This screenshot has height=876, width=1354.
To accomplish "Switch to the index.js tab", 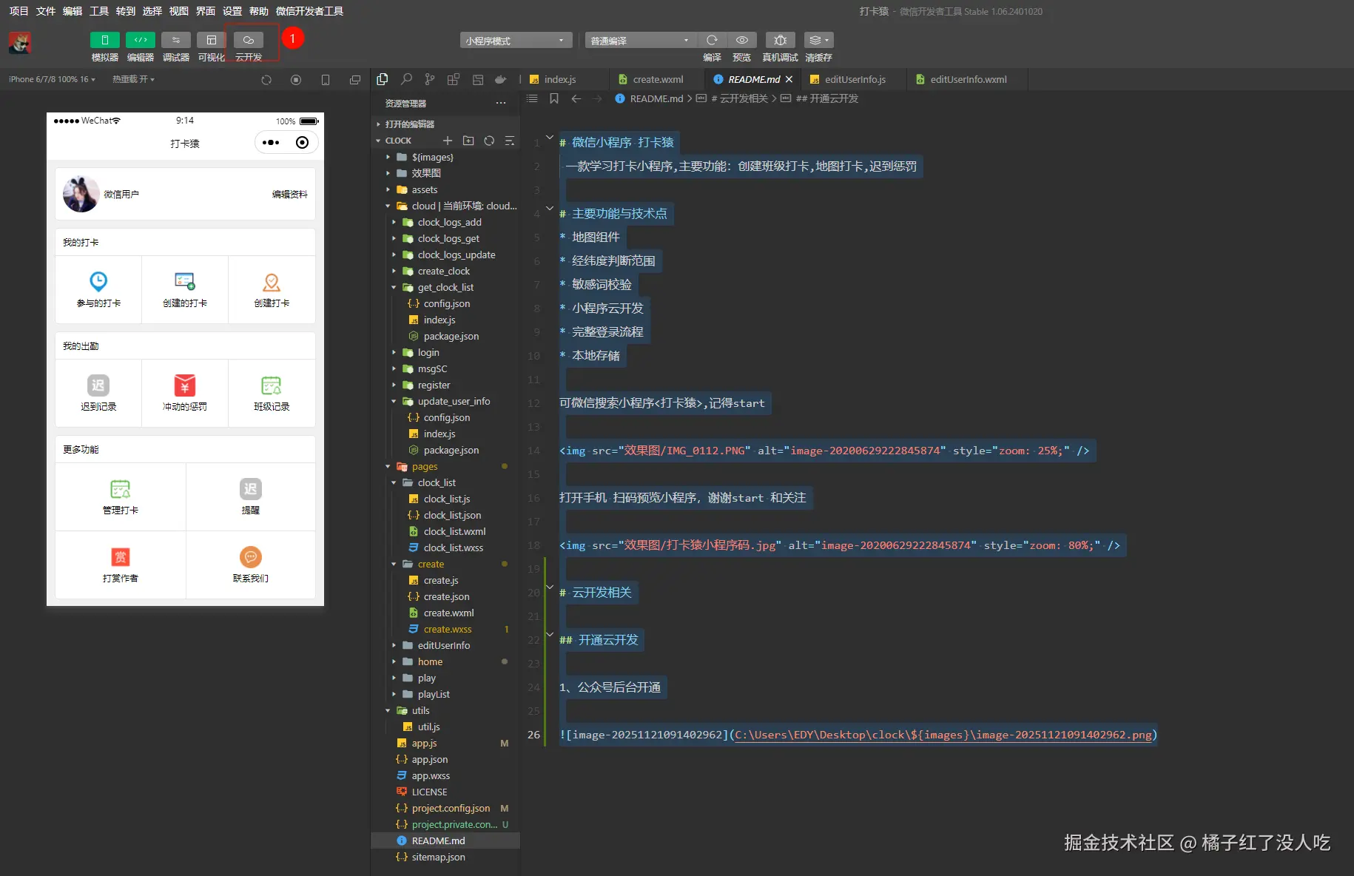I will tap(560, 79).
